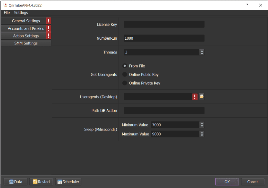This screenshot has height=188, width=268.
Task: Select the From File radio option
Action: (125, 66)
